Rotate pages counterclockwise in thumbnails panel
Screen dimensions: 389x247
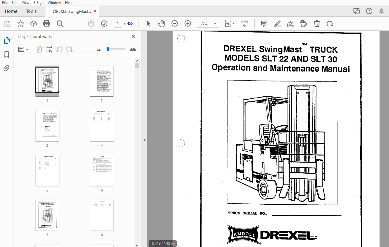[x=59, y=49]
